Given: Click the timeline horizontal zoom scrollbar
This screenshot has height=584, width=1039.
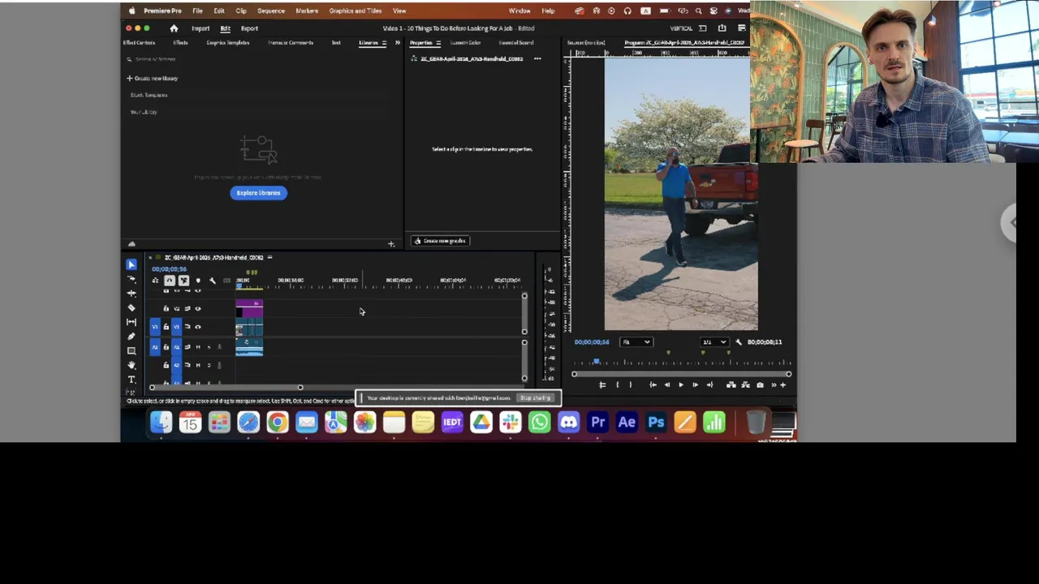Looking at the screenshot, I should click(x=226, y=388).
